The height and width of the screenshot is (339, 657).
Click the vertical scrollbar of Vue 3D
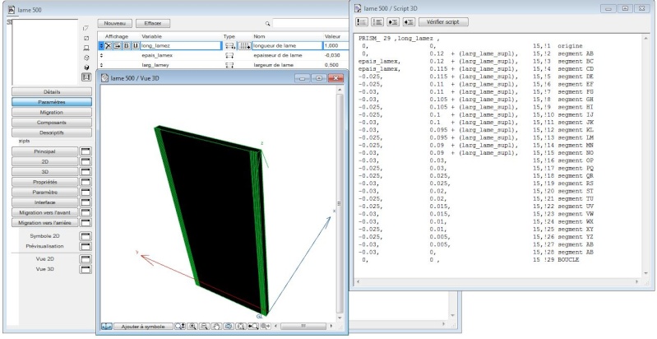tap(340, 203)
